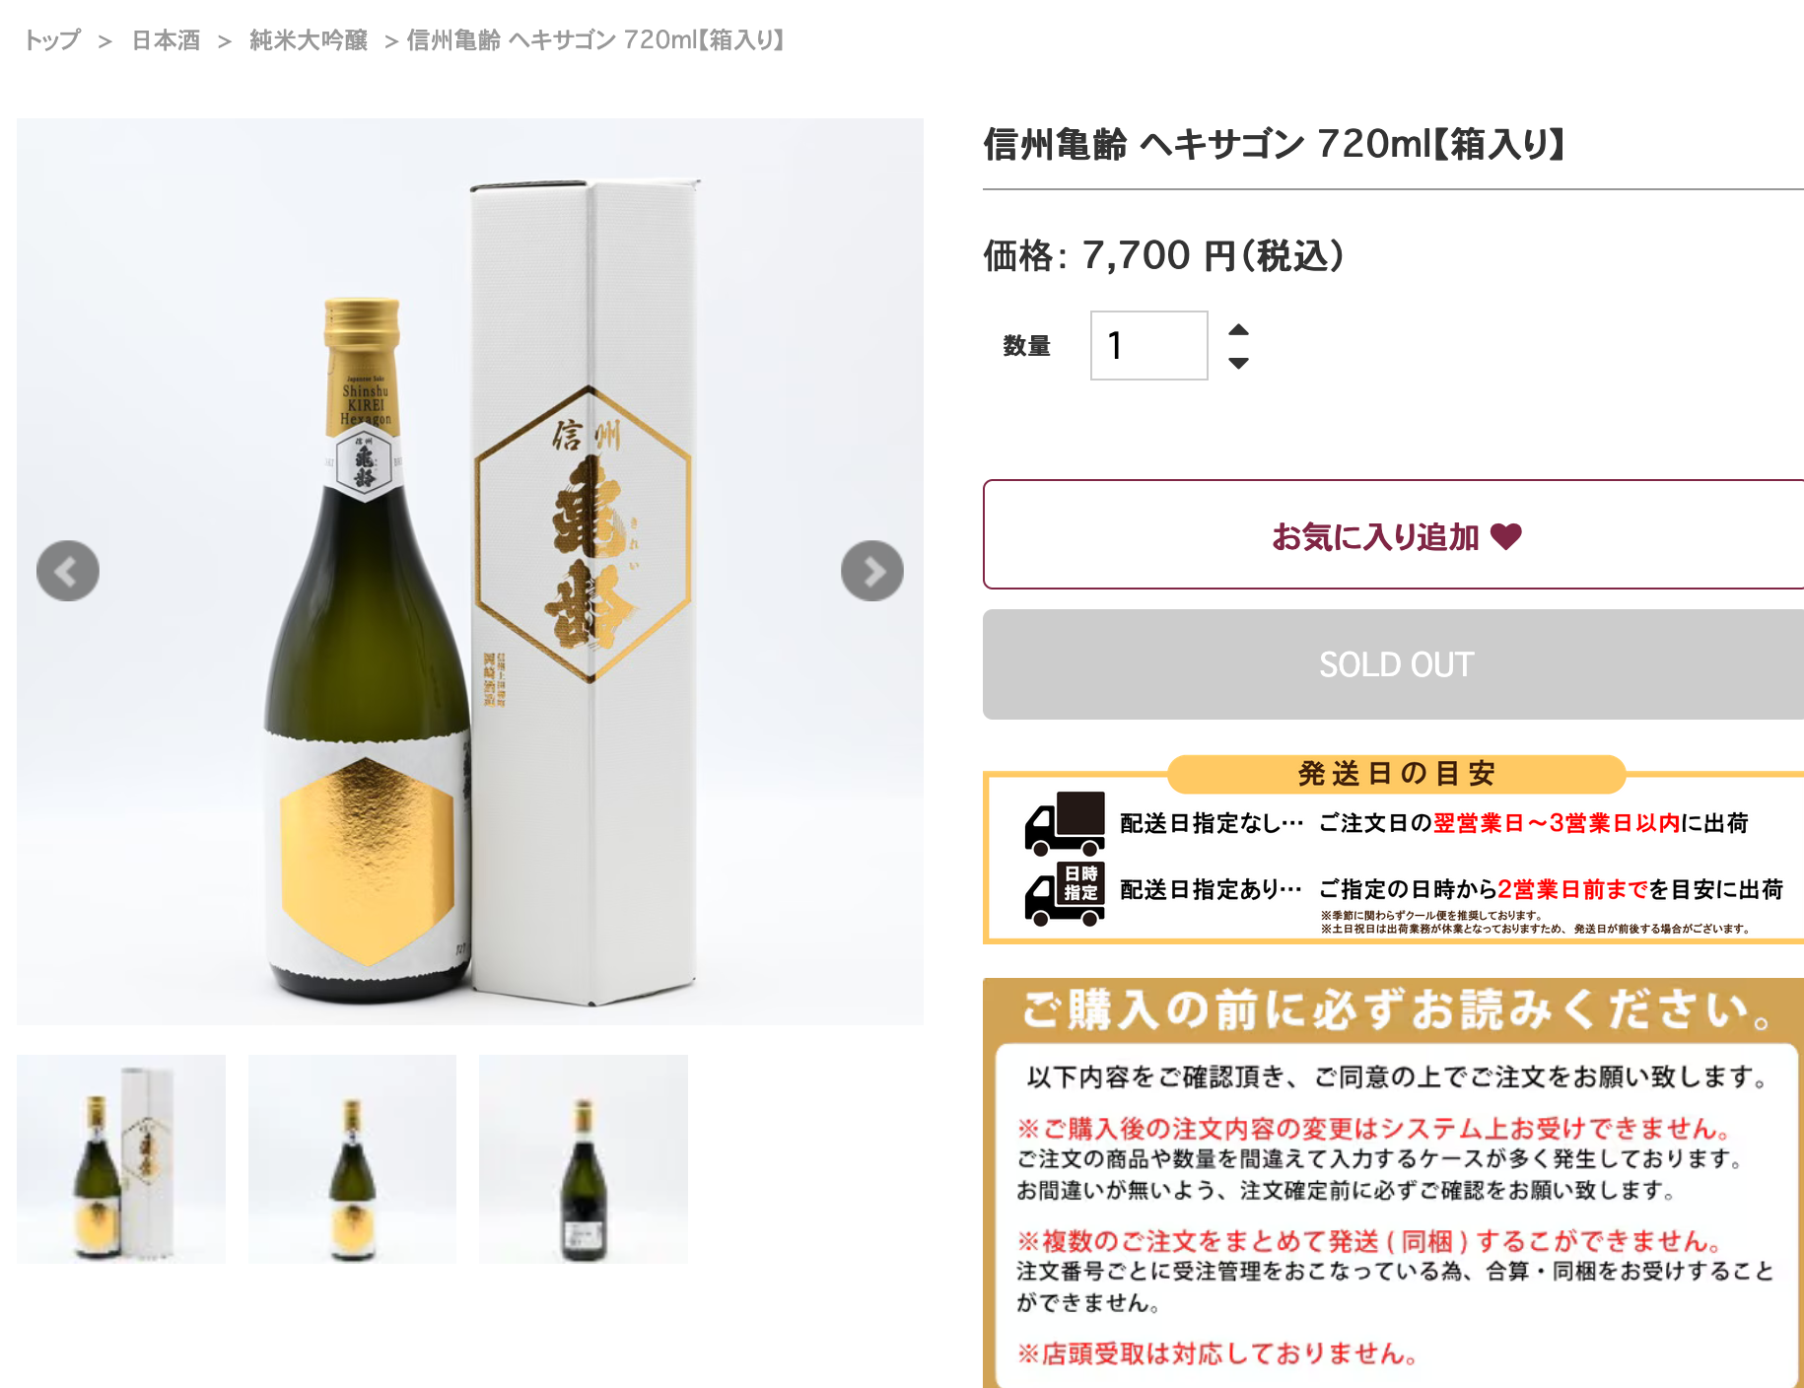The height and width of the screenshot is (1388, 1804).
Task: Click the 発送日の目安 heading banner
Action: coord(1396,774)
